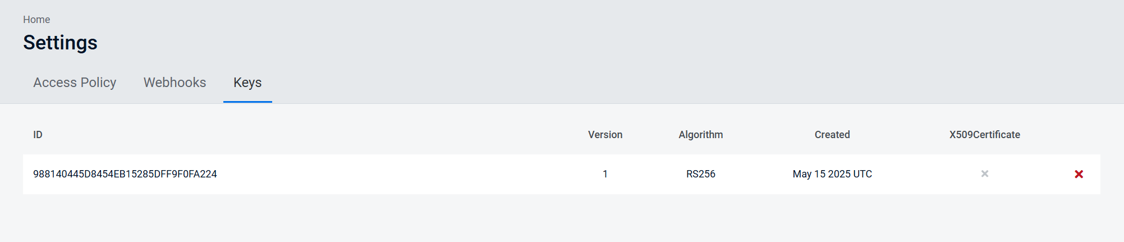This screenshot has width=1124, height=242.
Task: Click the version value 1
Action: click(605, 174)
